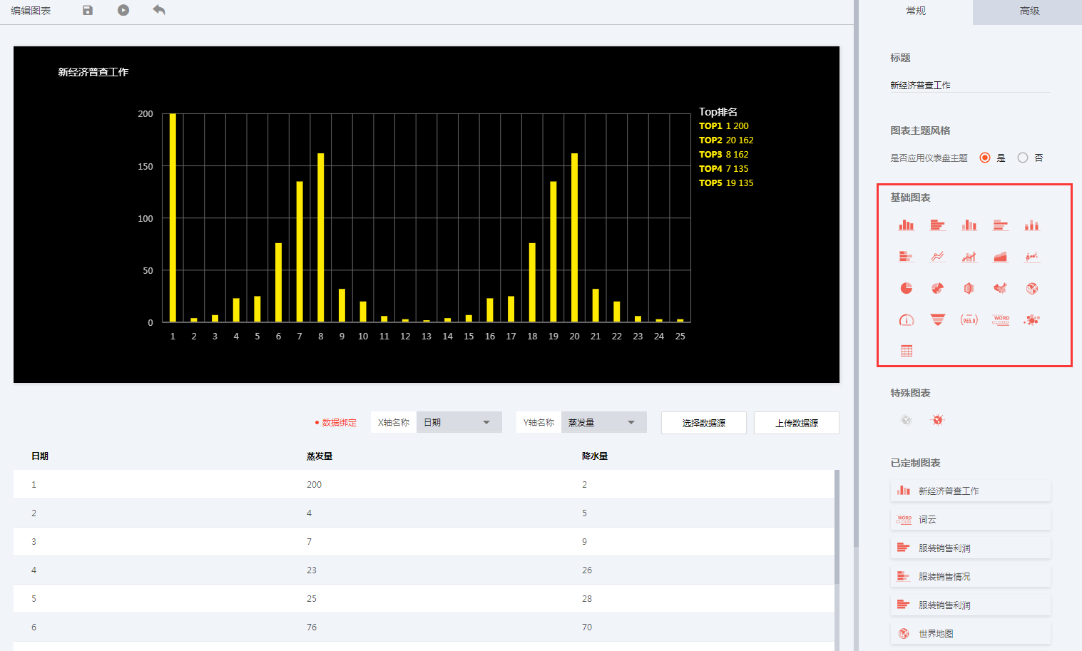
Task: Click the title input field 新经济普查工作
Action: [969, 85]
